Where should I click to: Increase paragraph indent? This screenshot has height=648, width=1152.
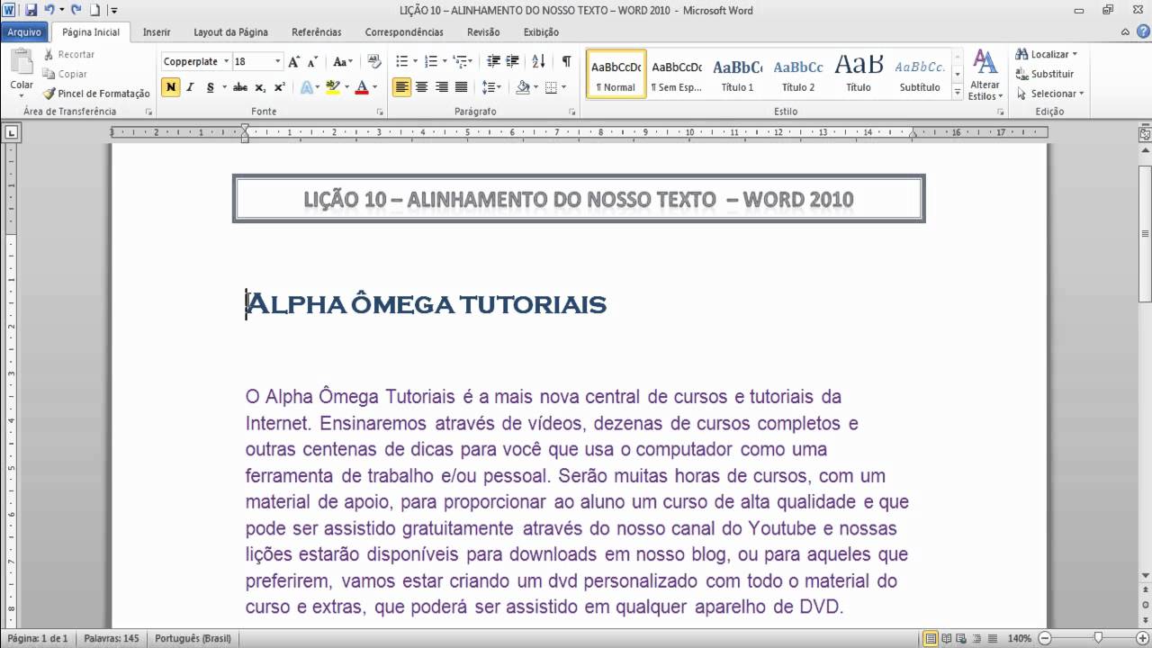[x=513, y=62]
